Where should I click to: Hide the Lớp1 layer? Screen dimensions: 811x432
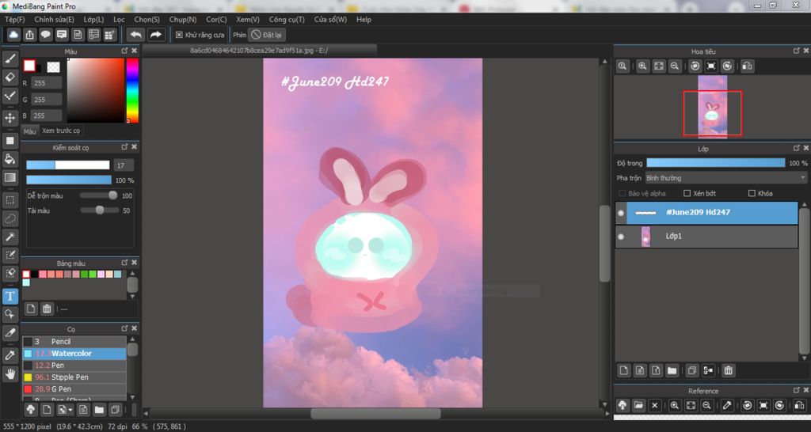pos(621,237)
